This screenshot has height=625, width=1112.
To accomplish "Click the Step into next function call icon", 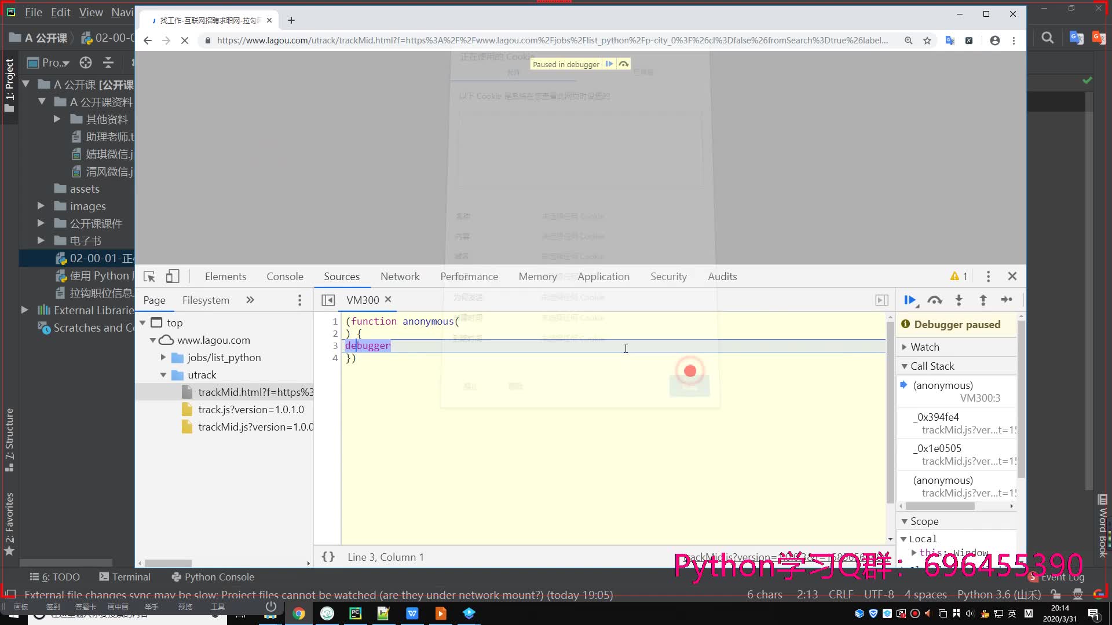I will click(959, 300).
